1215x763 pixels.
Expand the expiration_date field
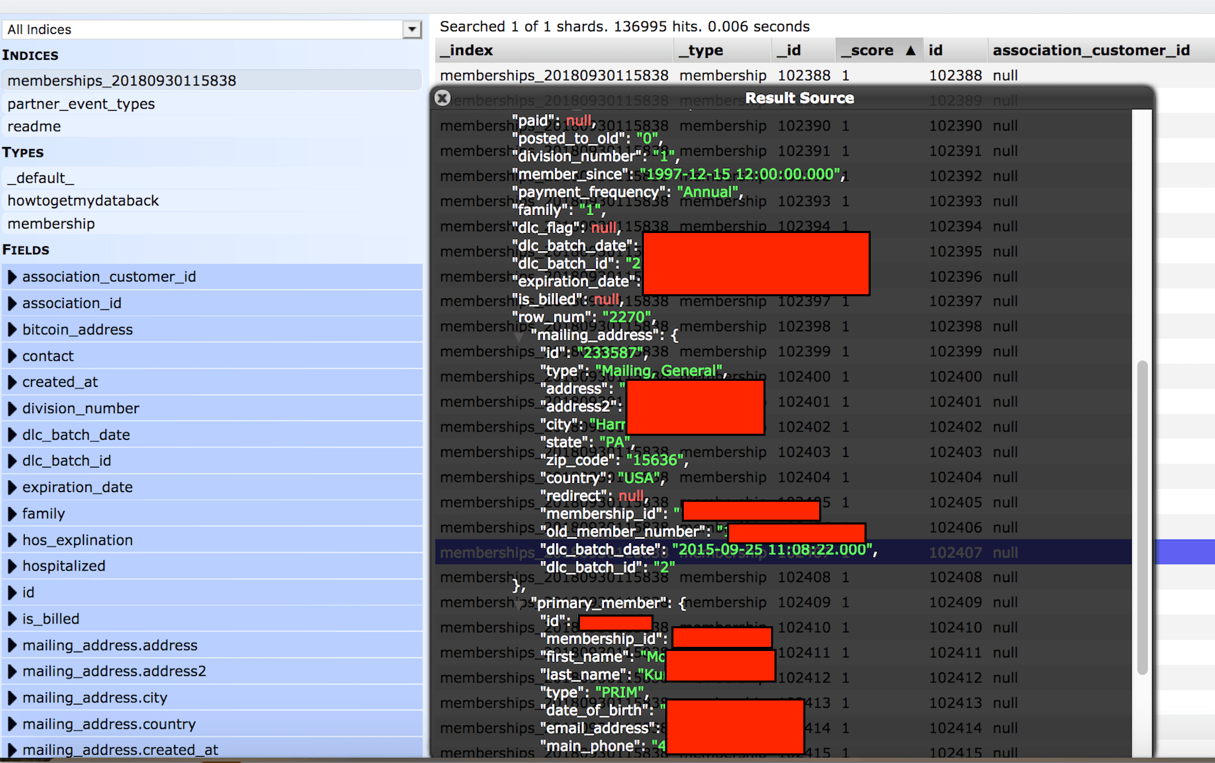[x=12, y=487]
